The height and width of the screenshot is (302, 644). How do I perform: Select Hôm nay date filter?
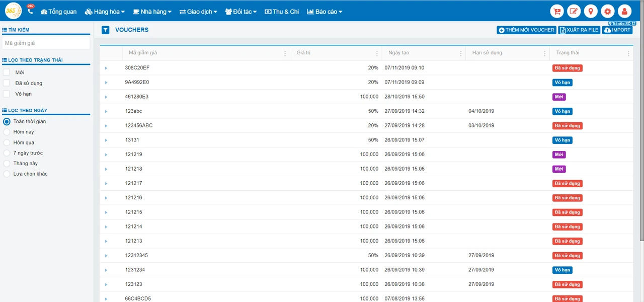(x=7, y=132)
